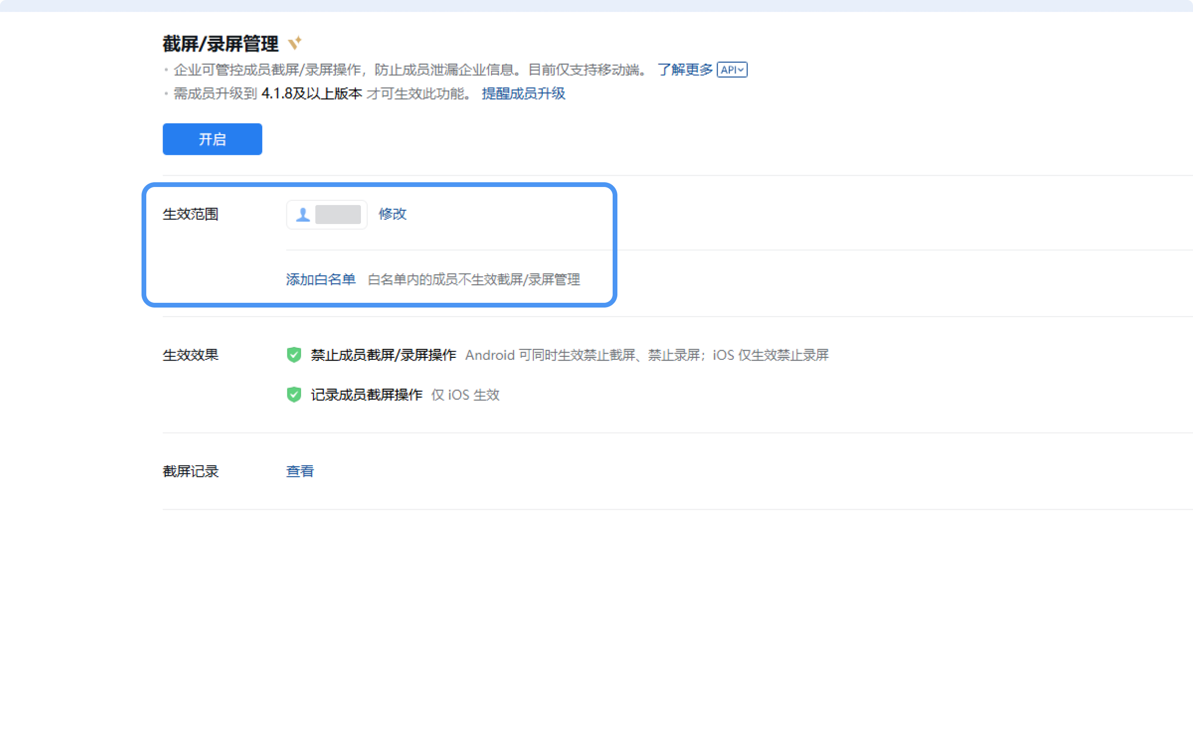Click the member chip with person icon
This screenshot has width=1193, height=729.
(327, 215)
